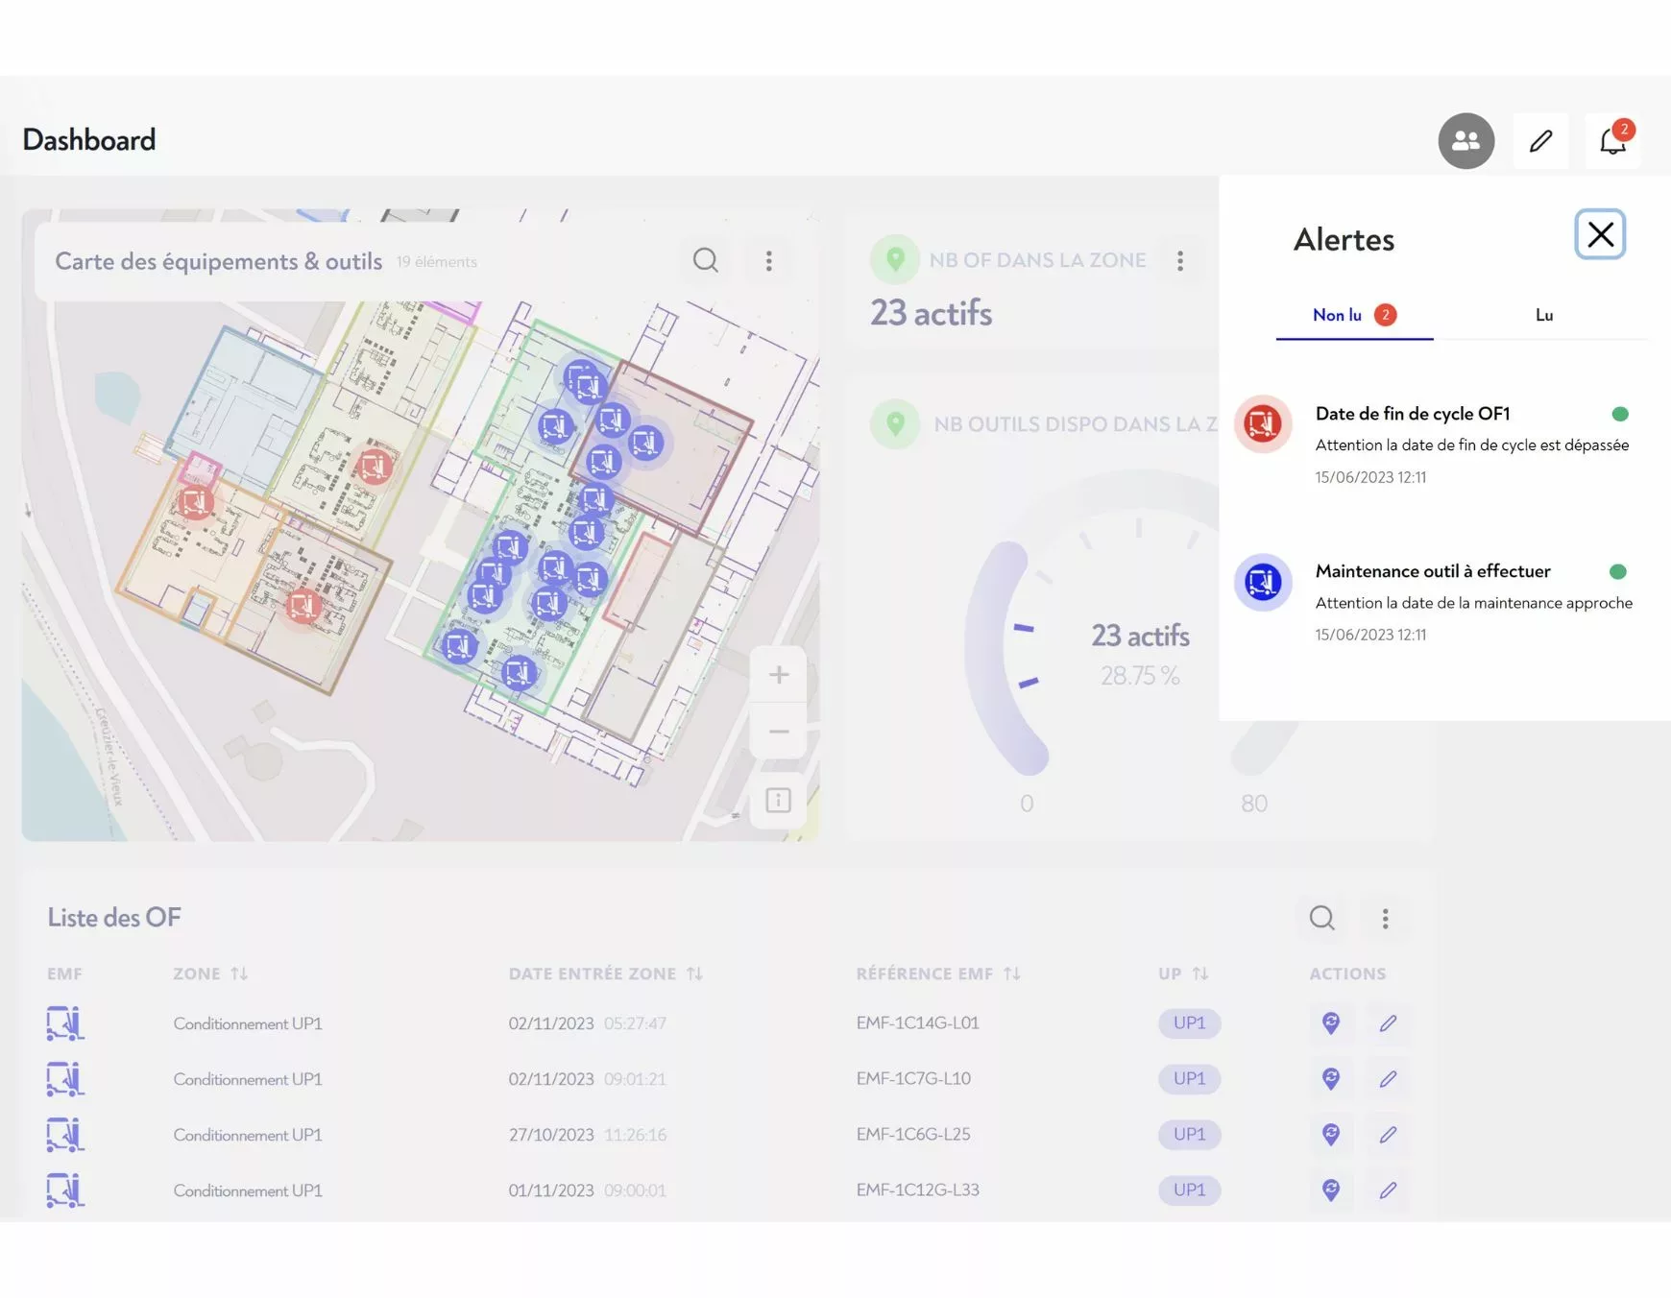Toggle green unread dot on OF1 cycle alert

click(x=1620, y=414)
